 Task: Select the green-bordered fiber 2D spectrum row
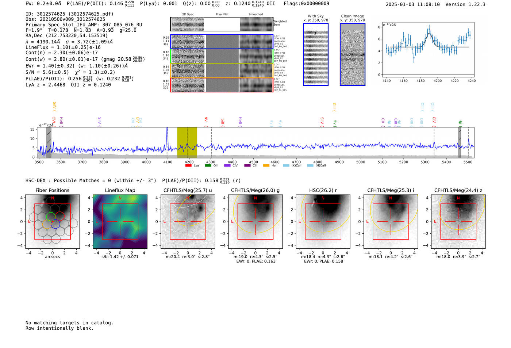click(x=222, y=56)
